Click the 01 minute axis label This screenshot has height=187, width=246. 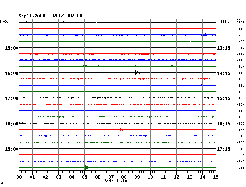[32, 177]
